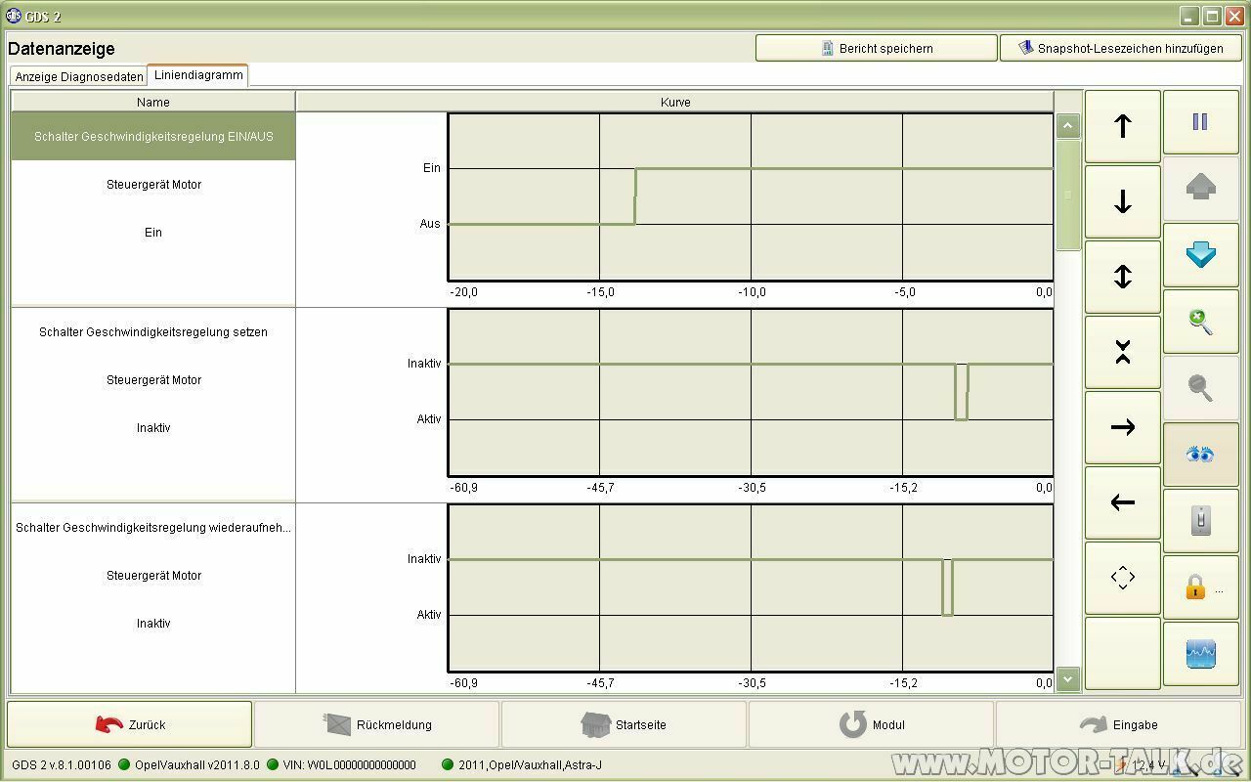Screen dimensions: 1251x782
Task: Click the orange padlock lock icon
Action: point(1200,587)
